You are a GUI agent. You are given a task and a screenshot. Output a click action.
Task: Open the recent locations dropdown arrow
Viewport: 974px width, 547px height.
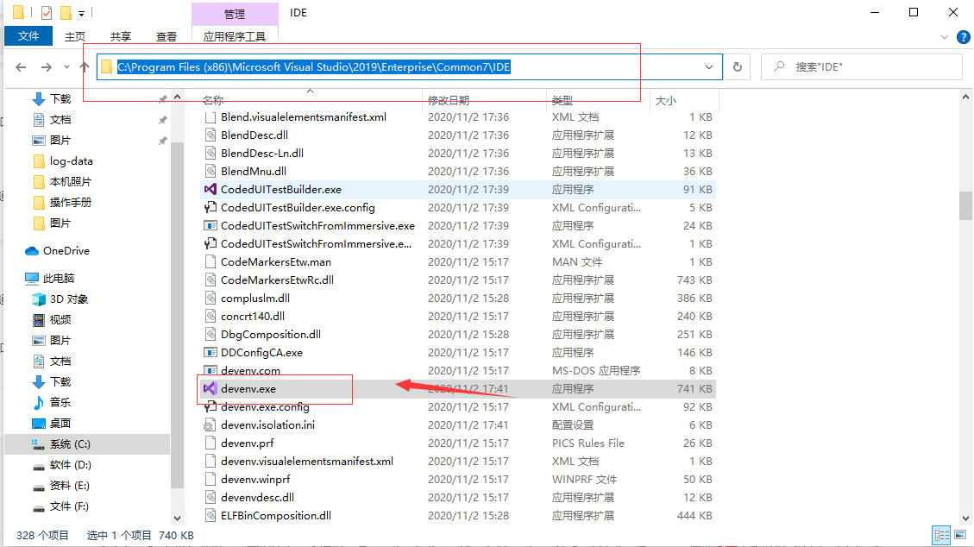[x=66, y=67]
